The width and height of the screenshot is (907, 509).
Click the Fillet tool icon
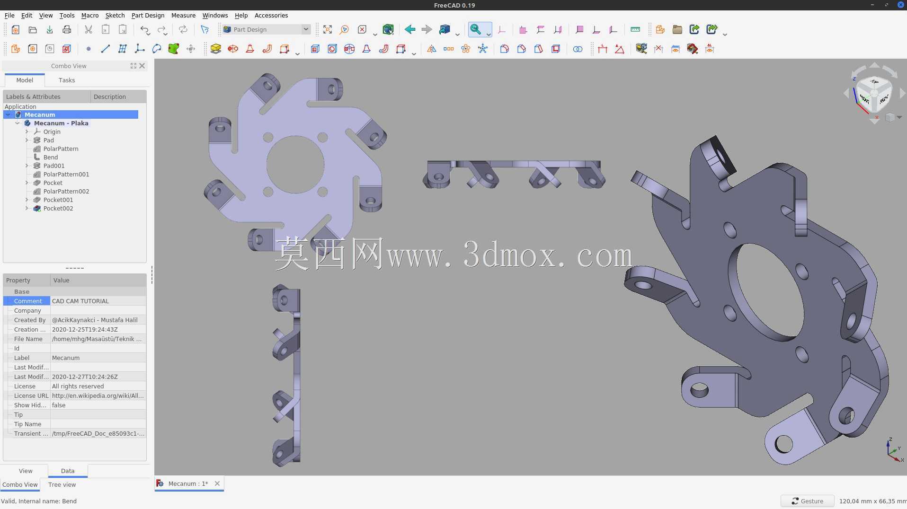coord(505,49)
